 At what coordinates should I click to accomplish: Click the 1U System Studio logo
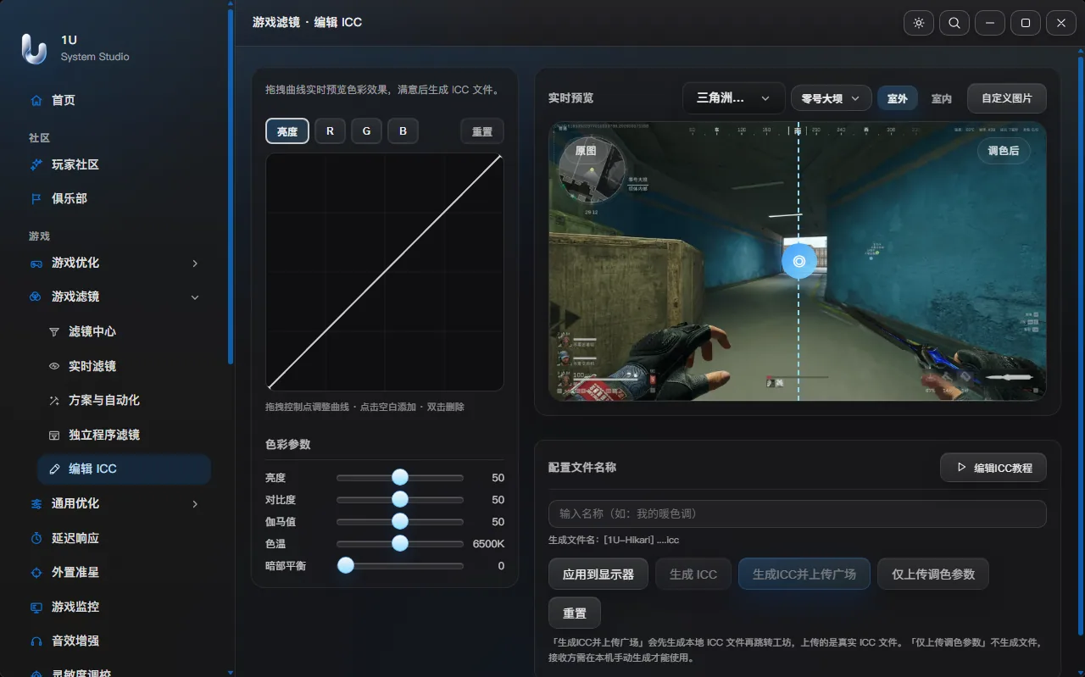pyautogui.click(x=34, y=48)
